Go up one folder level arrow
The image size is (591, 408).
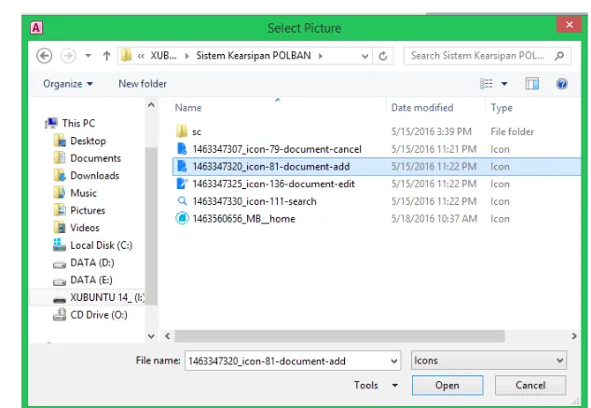(106, 56)
